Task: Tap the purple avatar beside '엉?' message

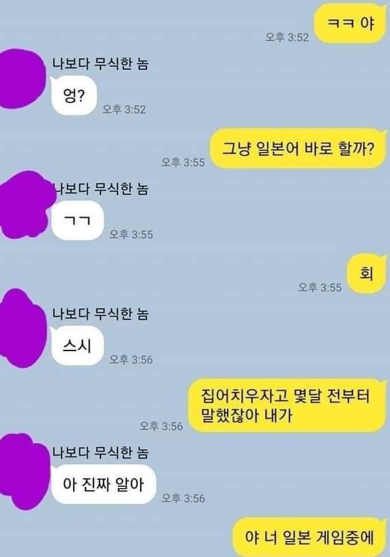Action: (x=22, y=79)
